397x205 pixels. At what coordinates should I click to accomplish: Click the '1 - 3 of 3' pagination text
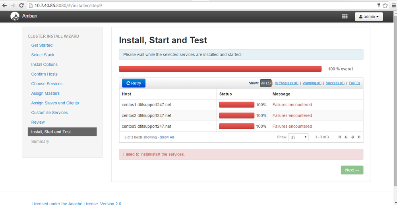pyautogui.click(x=322, y=137)
